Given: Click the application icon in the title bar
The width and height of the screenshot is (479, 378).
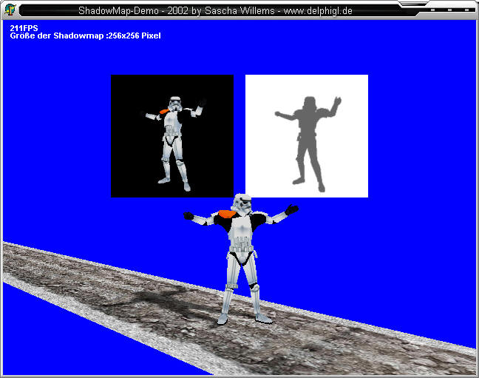Looking at the screenshot, I should (x=10, y=10).
